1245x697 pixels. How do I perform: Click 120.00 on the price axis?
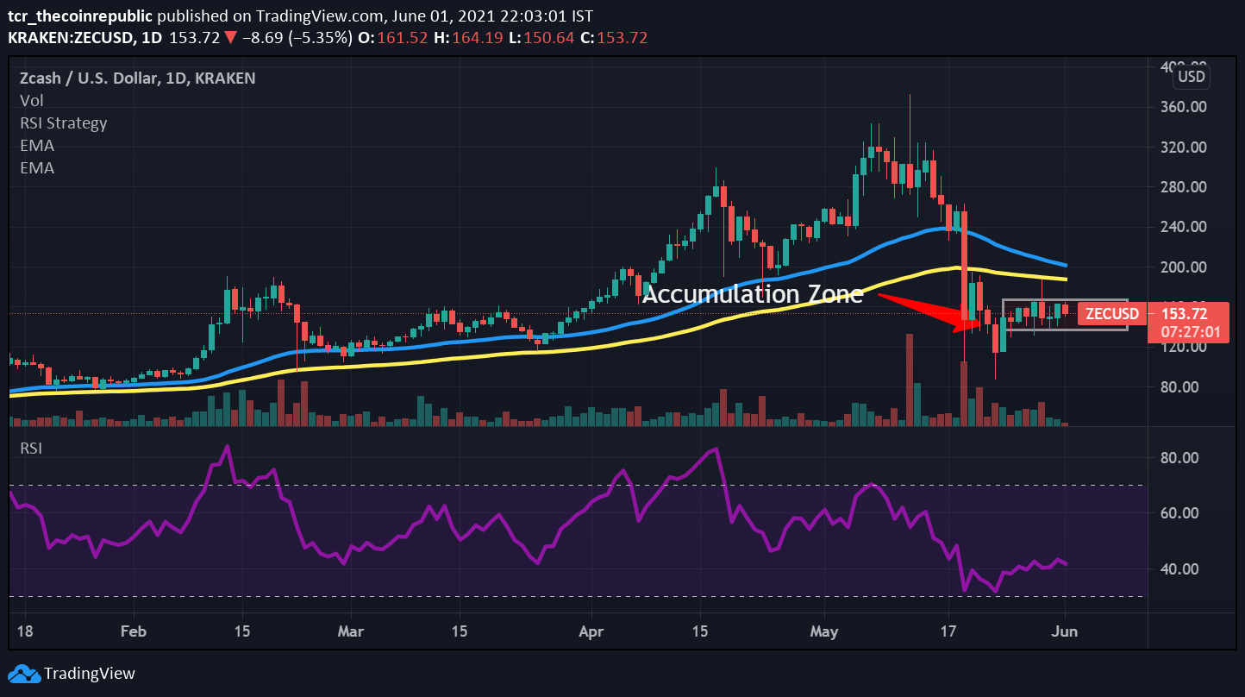(1184, 347)
